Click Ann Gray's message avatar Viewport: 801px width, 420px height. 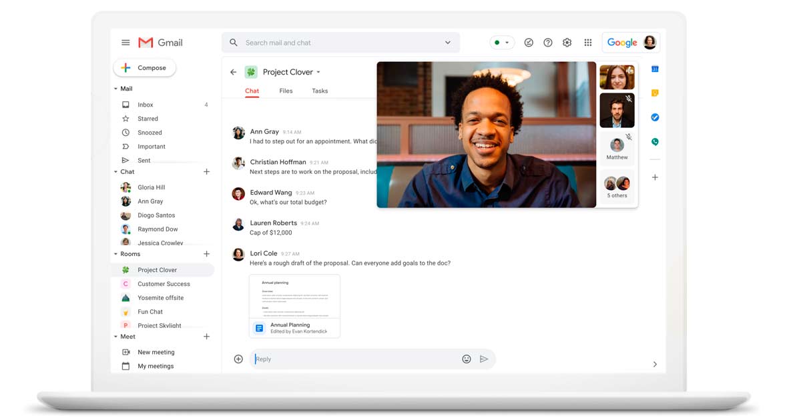(238, 133)
